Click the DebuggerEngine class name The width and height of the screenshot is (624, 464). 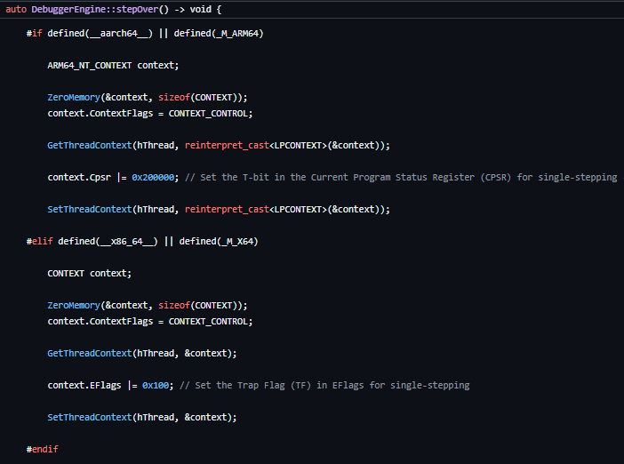(68, 9)
